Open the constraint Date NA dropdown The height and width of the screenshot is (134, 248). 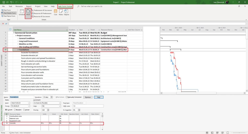pos(60,106)
